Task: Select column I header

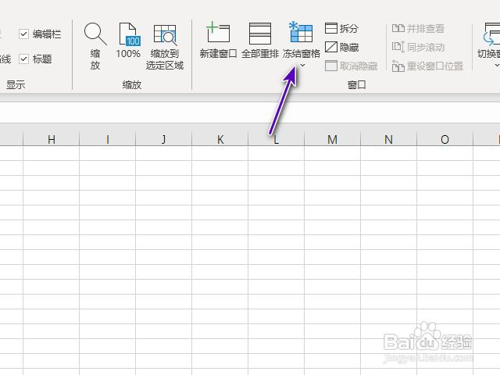Action: pyautogui.click(x=108, y=139)
